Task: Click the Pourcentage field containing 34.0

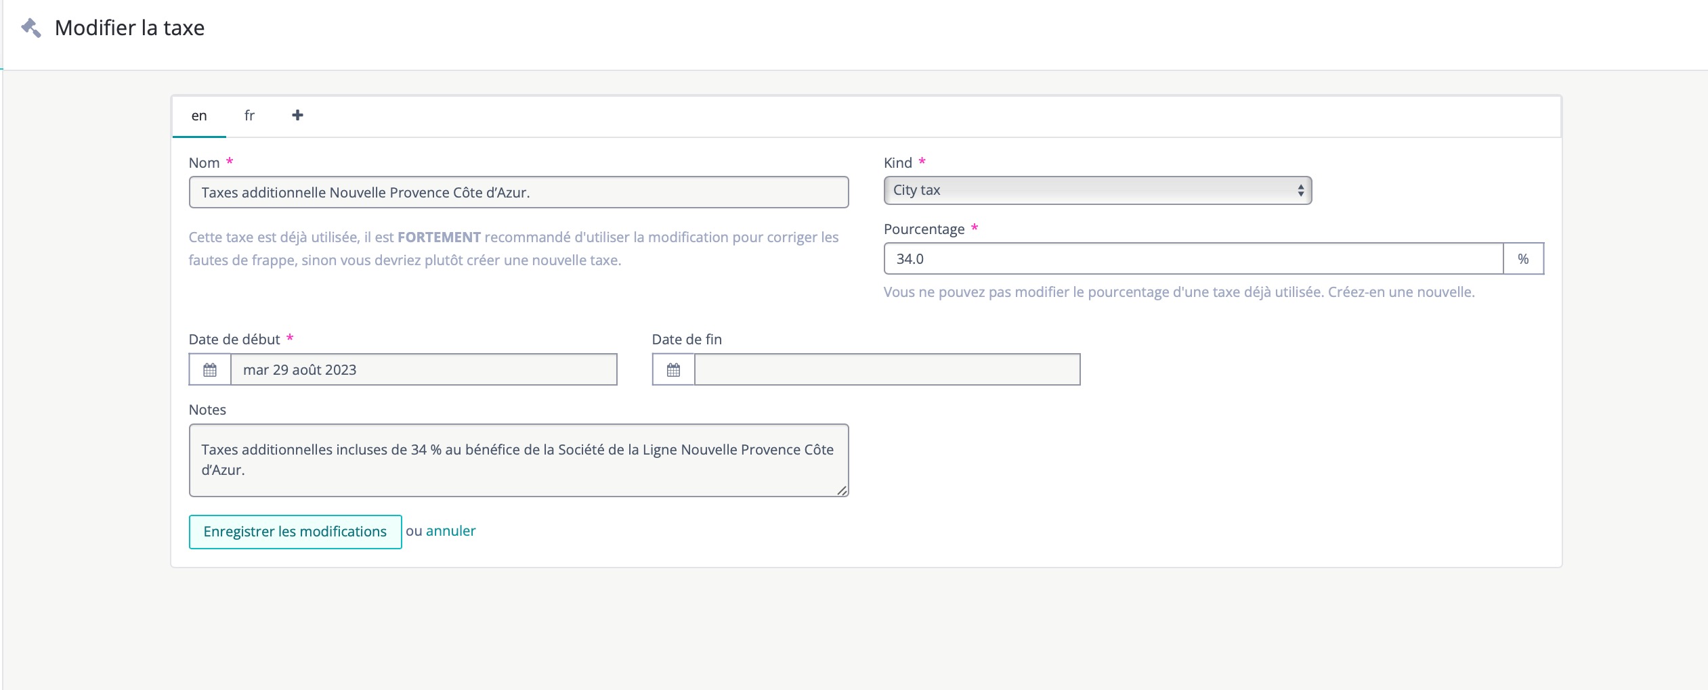Action: (x=1192, y=259)
